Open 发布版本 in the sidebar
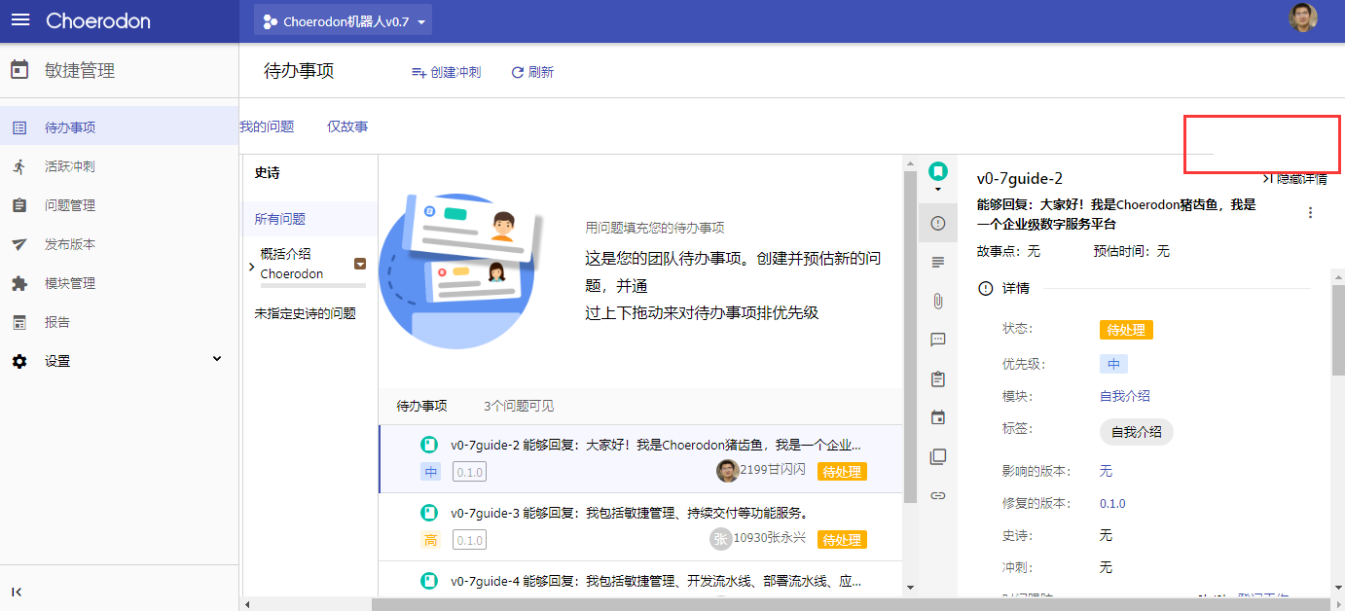1345x611 pixels. coord(119,244)
